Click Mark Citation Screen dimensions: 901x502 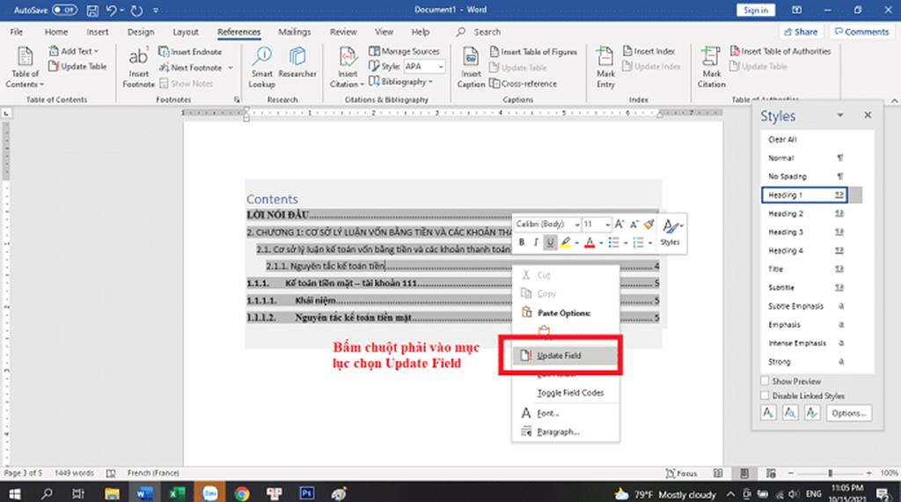[x=711, y=68]
